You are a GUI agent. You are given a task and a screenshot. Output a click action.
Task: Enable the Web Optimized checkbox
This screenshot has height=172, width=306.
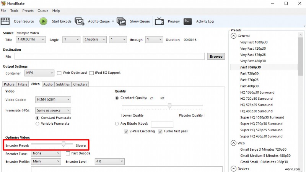pyautogui.click(x=59, y=73)
